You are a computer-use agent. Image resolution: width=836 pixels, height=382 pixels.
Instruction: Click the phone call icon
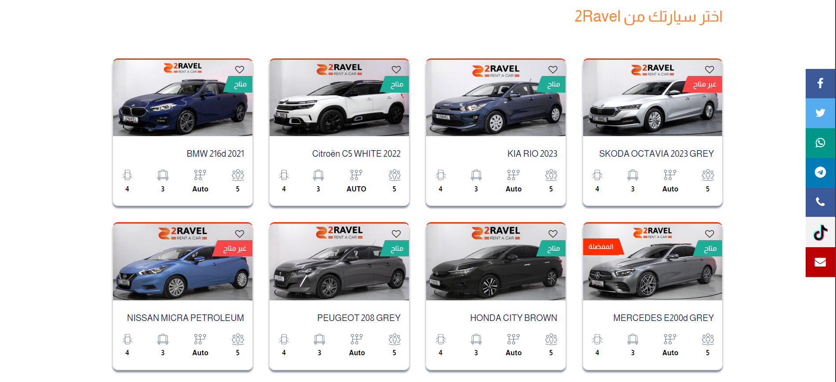820,202
